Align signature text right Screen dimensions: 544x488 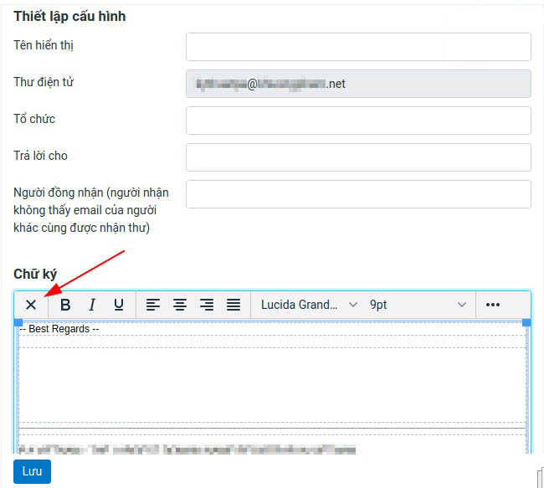(207, 305)
